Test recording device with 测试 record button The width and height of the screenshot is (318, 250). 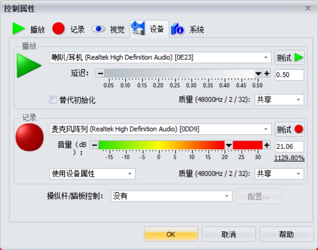click(x=290, y=129)
